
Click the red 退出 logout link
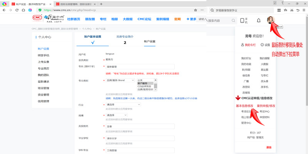pyautogui.click(x=269, y=147)
